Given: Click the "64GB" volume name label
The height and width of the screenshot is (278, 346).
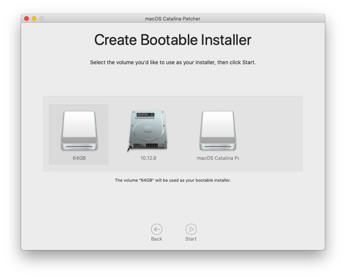Looking at the screenshot, I should click(79, 158).
